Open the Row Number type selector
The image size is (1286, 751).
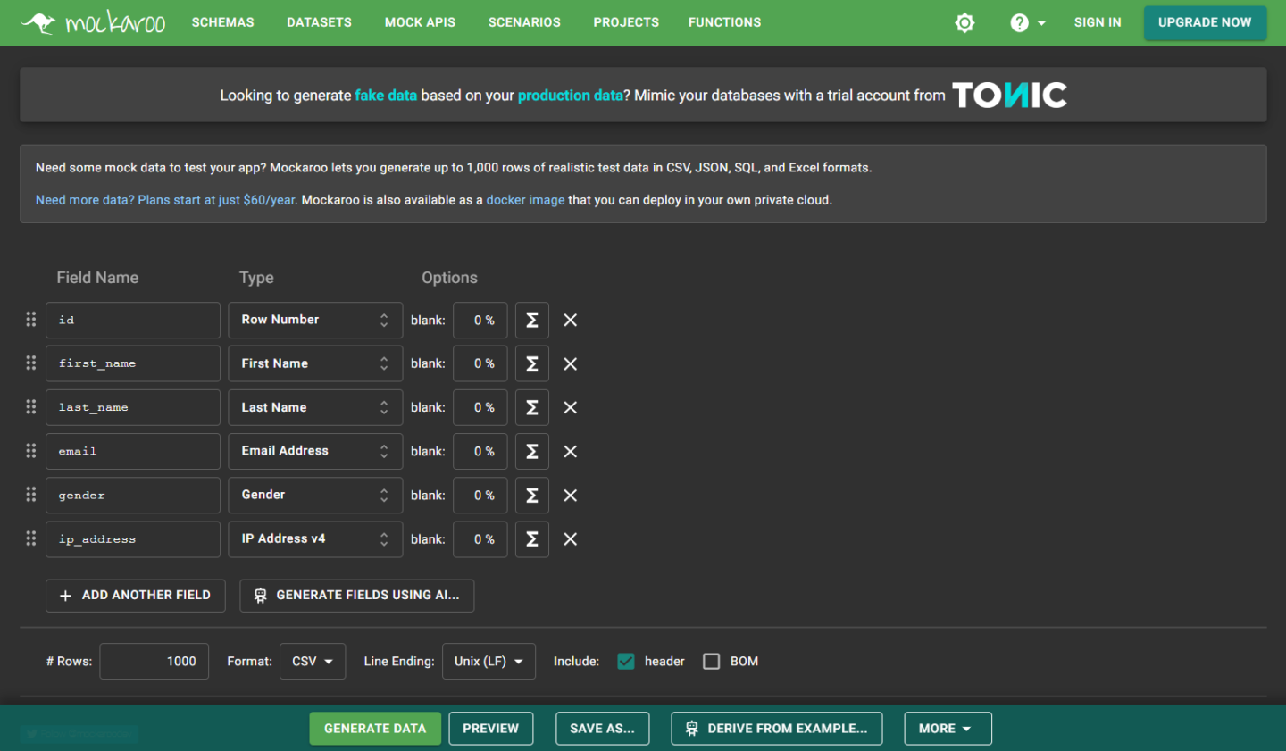pos(315,320)
